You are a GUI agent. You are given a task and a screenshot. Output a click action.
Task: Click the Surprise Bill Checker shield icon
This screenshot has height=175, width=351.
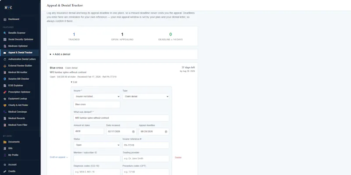coord(5,79)
